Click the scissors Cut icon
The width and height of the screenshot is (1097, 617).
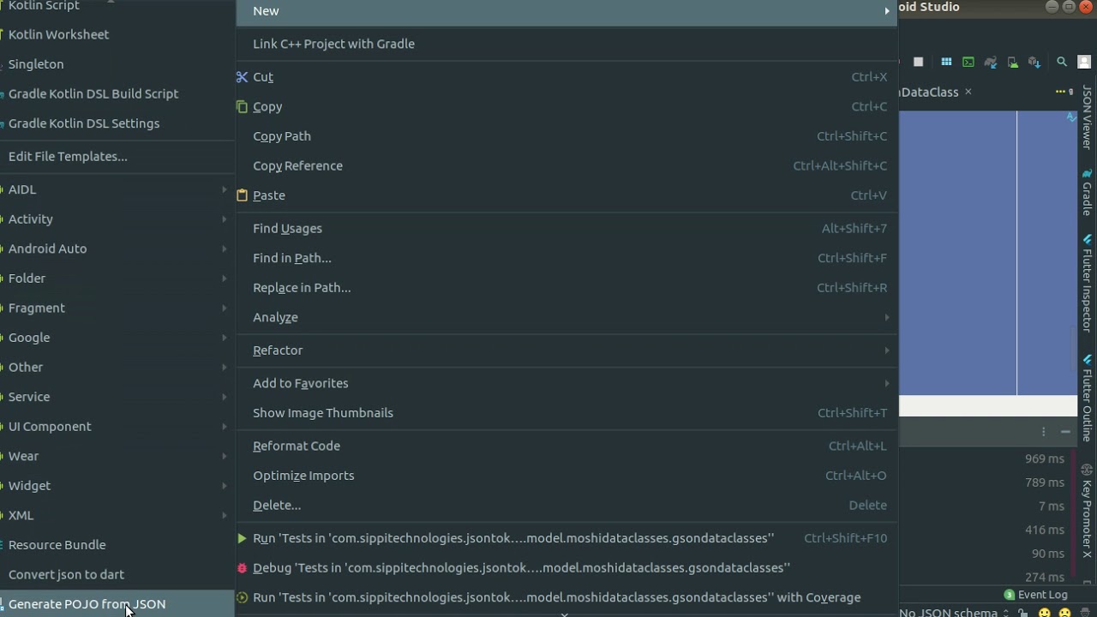coord(243,77)
